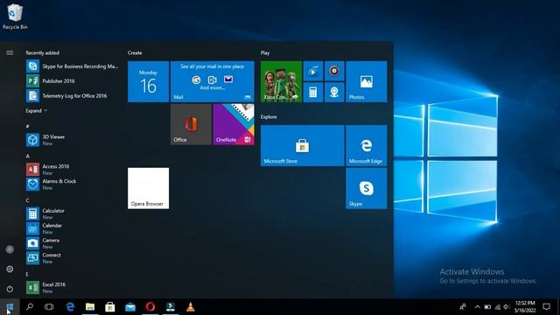Open Task View on taskbar

49,307
